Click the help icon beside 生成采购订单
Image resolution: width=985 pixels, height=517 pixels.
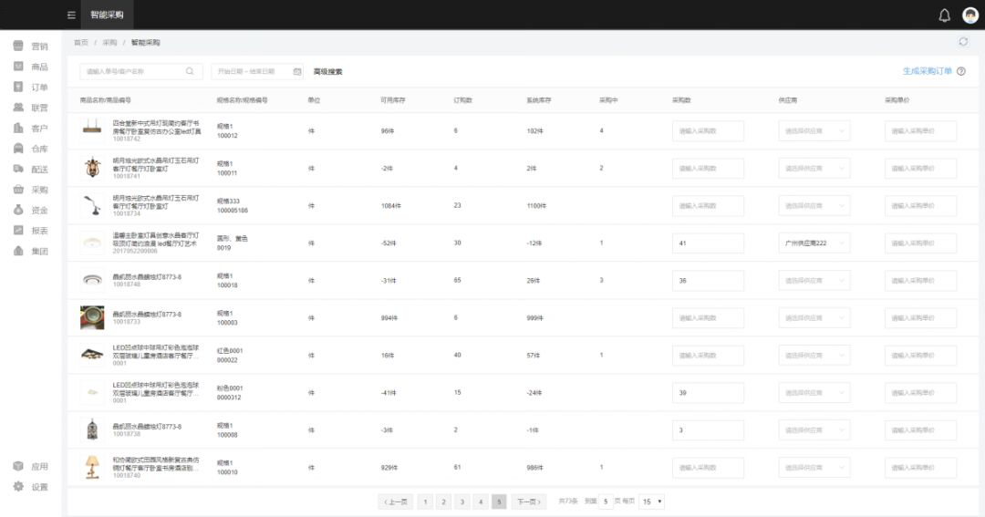pos(960,71)
